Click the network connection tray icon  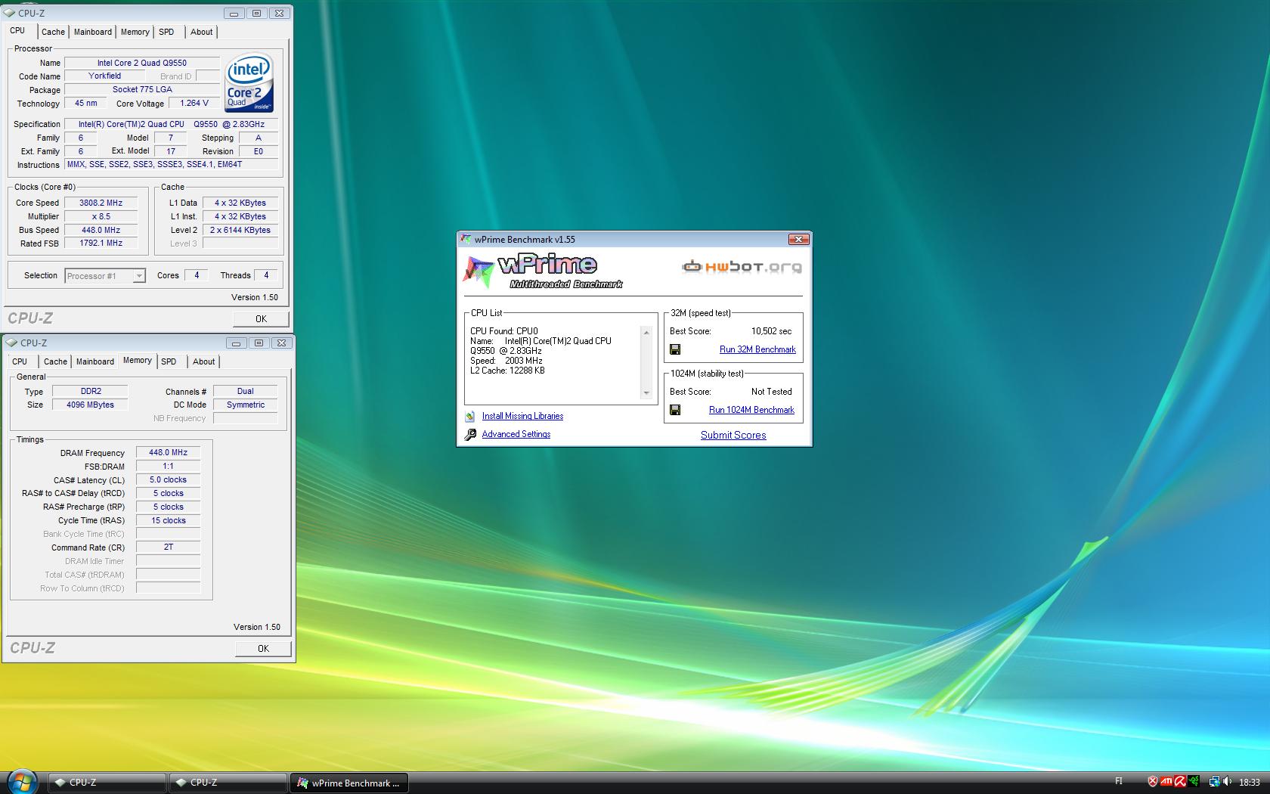click(1215, 781)
